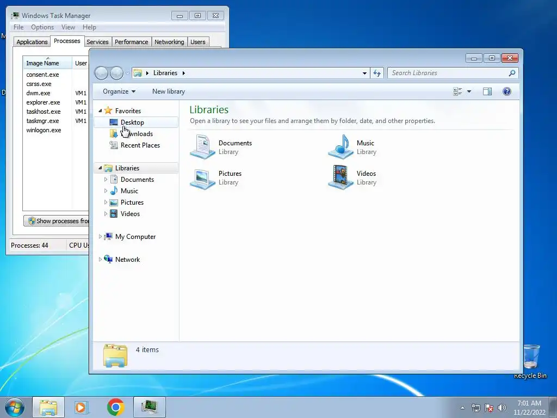The image size is (557, 418).
Task: Click the Explorer forward navigation button
Action: pos(116,73)
